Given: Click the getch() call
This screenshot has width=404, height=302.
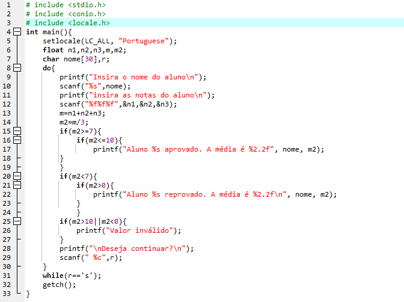Looking at the screenshot, I should pos(60,285).
